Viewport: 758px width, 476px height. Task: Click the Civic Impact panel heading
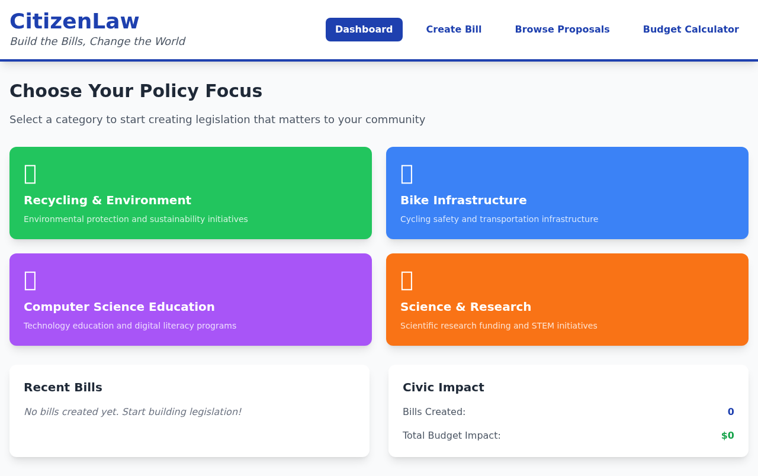[443, 387]
